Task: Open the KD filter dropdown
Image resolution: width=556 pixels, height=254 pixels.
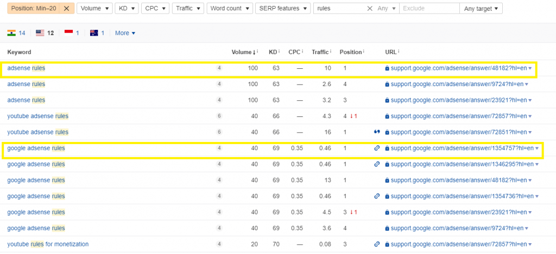Action: (x=127, y=9)
